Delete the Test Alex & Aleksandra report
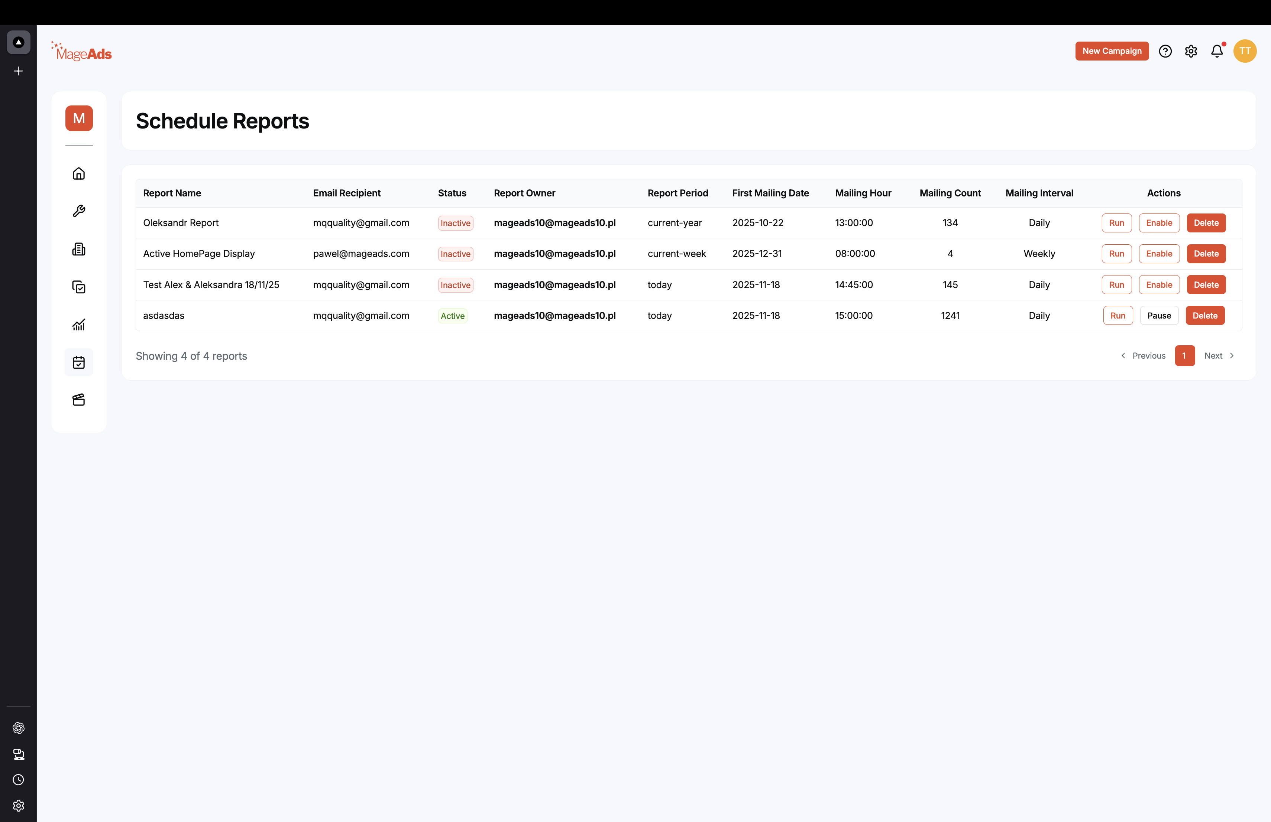Image resolution: width=1271 pixels, height=822 pixels. coord(1206,285)
